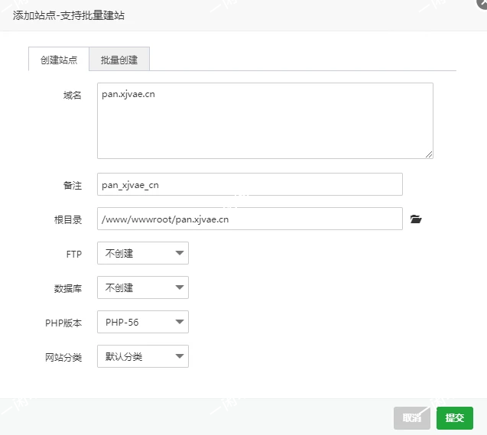Open the 数据库 dropdown
This screenshot has width=487, height=435.
coord(143,287)
